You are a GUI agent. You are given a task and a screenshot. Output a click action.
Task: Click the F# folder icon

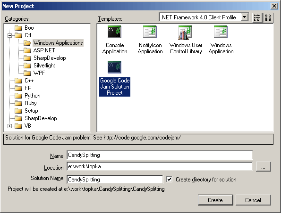point(18,88)
